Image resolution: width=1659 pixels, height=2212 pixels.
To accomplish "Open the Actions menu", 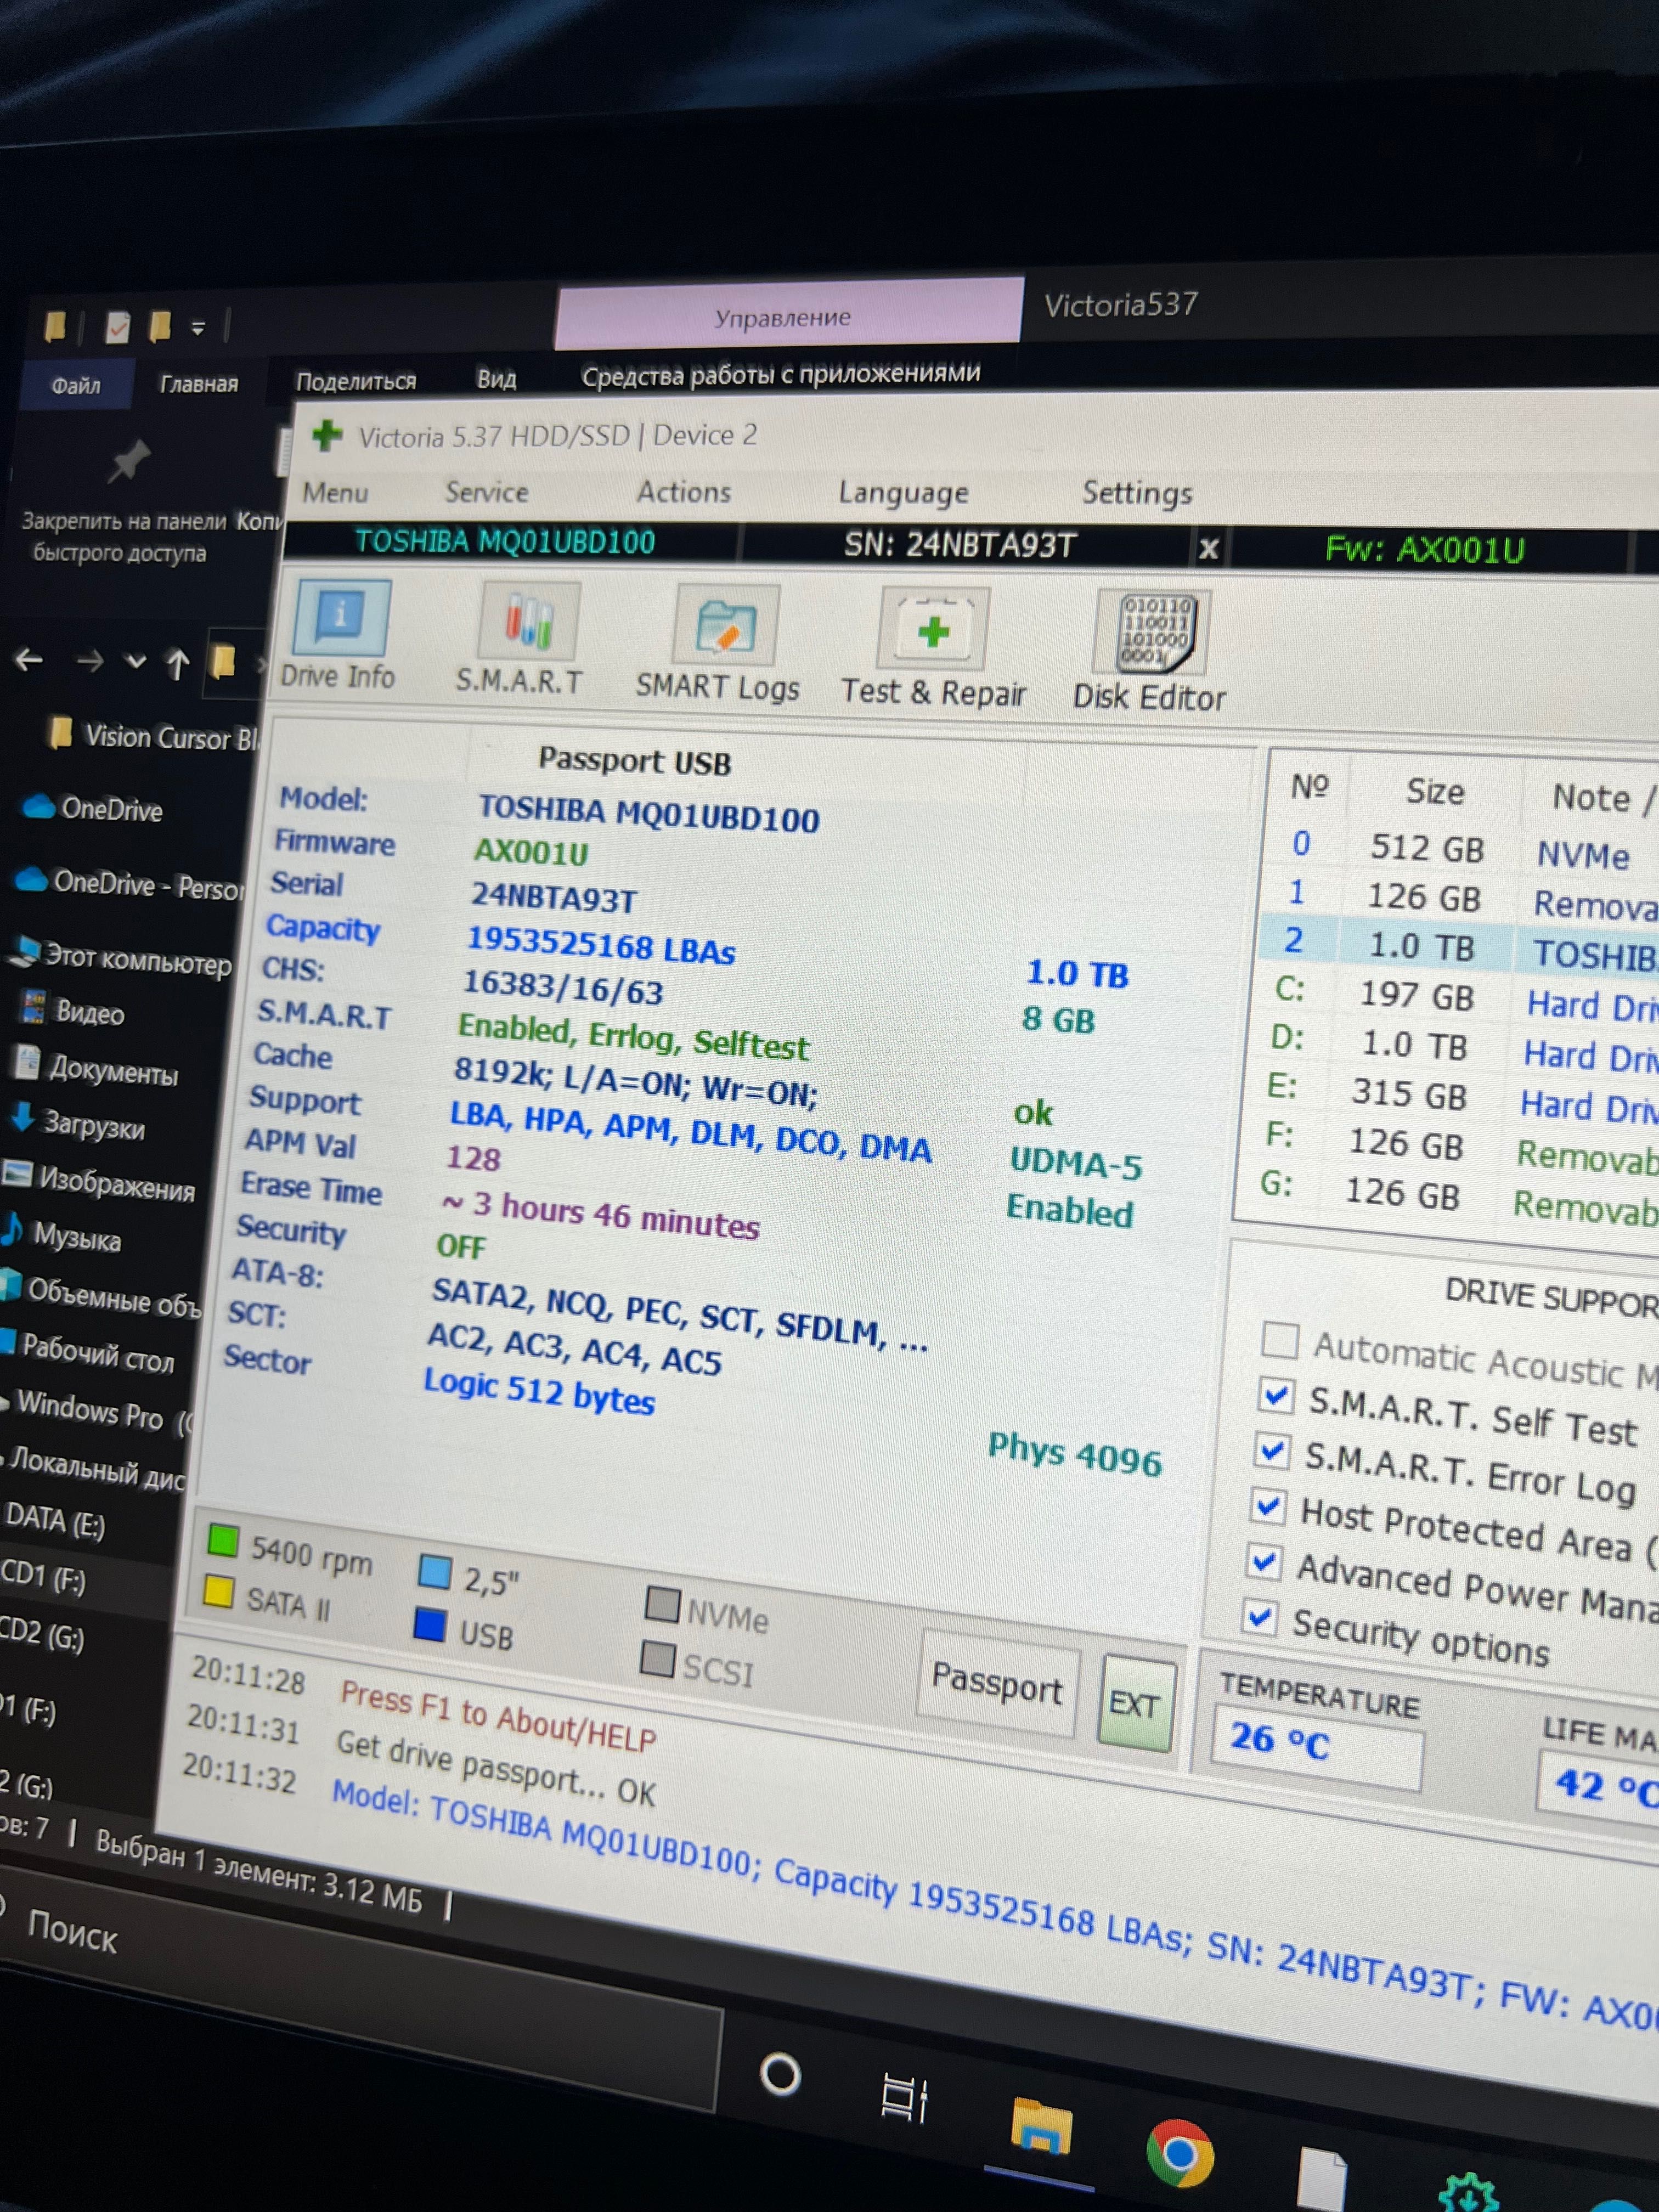I will click(684, 492).
